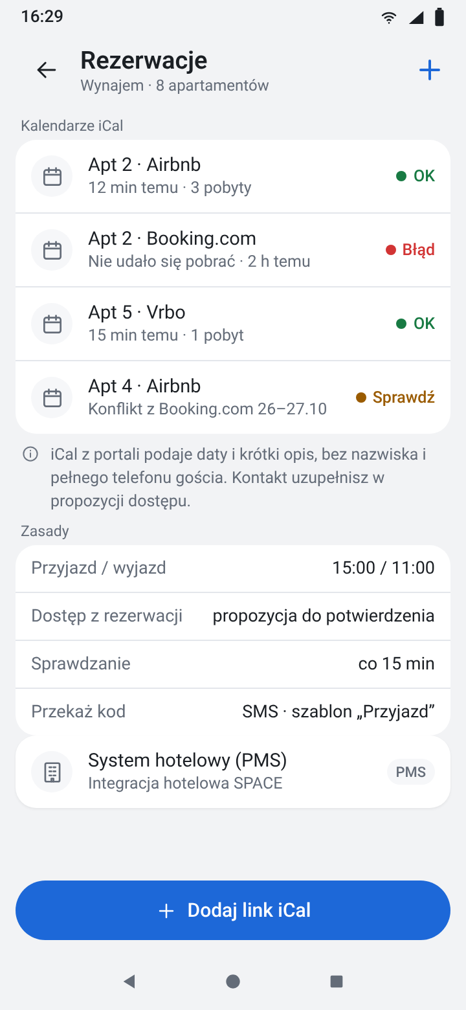Tap the PMS badge

[x=411, y=772]
